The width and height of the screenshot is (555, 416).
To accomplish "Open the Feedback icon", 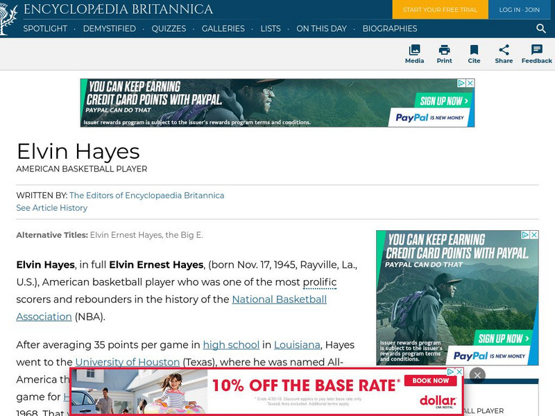I will (536, 54).
